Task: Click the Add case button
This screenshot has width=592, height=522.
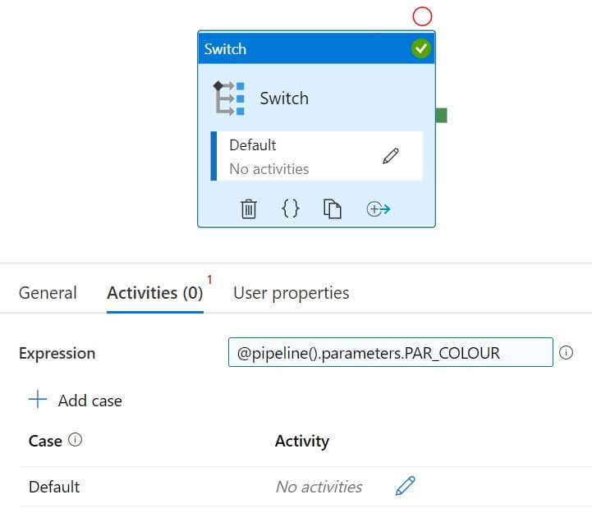Action: [76, 401]
